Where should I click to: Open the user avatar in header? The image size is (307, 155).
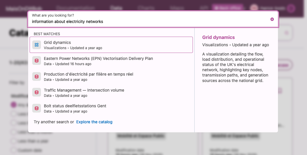pyautogui.click(x=254, y=8)
